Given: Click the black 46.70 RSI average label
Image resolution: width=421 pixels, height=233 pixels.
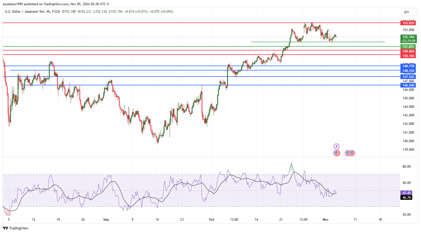Looking at the screenshot, I should tap(406, 197).
